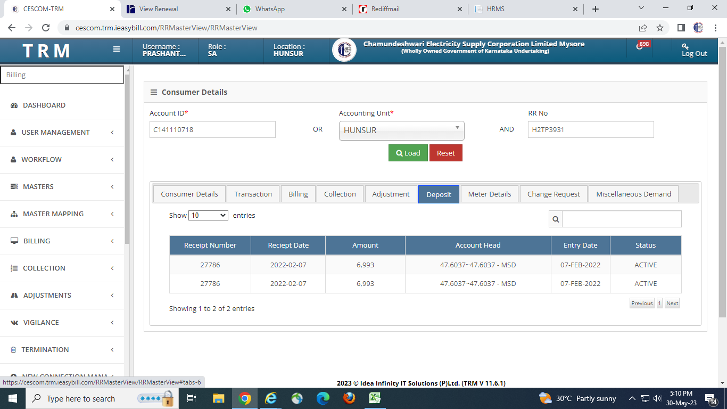Image resolution: width=727 pixels, height=409 pixels.
Task: Click the RR No input field
Action: (591, 129)
